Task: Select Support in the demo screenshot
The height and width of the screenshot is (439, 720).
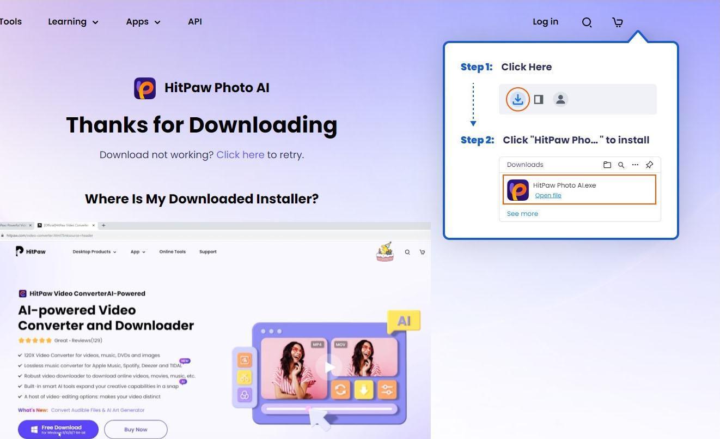Action: pos(208,252)
